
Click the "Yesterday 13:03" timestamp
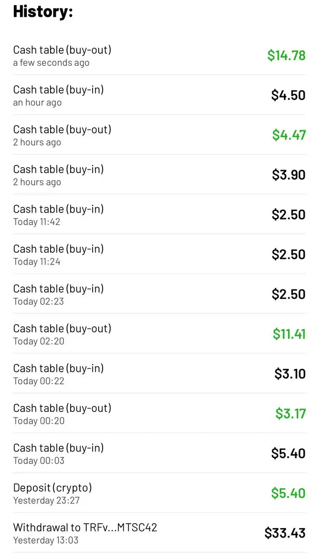pos(46,541)
